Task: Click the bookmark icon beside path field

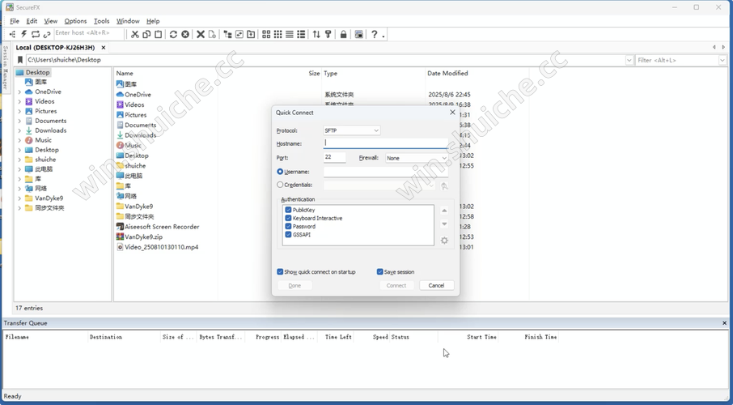Action: (x=20, y=60)
